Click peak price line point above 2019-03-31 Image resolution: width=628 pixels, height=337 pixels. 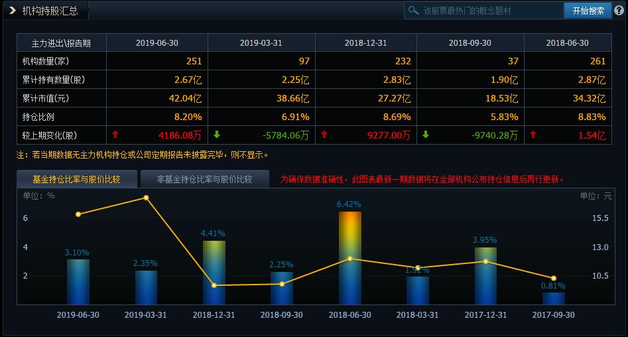pos(146,198)
